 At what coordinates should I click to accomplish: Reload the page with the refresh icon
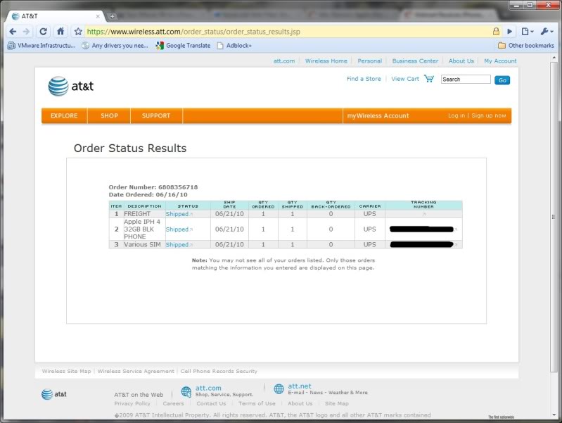pos(43,32)
